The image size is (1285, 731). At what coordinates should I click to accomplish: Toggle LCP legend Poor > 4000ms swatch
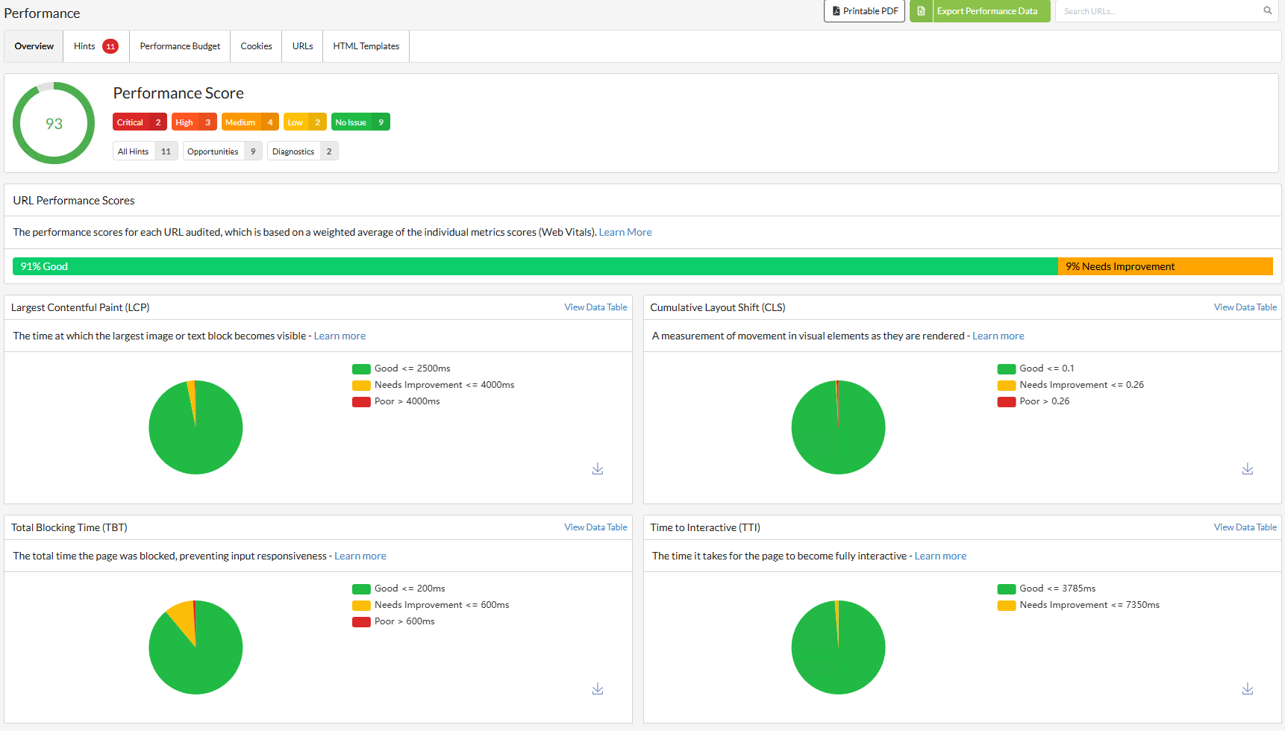click(361, 401)
